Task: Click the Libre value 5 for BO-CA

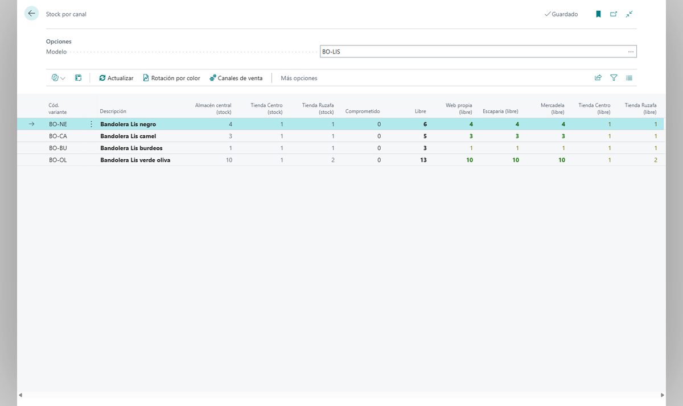Action: (425, 136)
